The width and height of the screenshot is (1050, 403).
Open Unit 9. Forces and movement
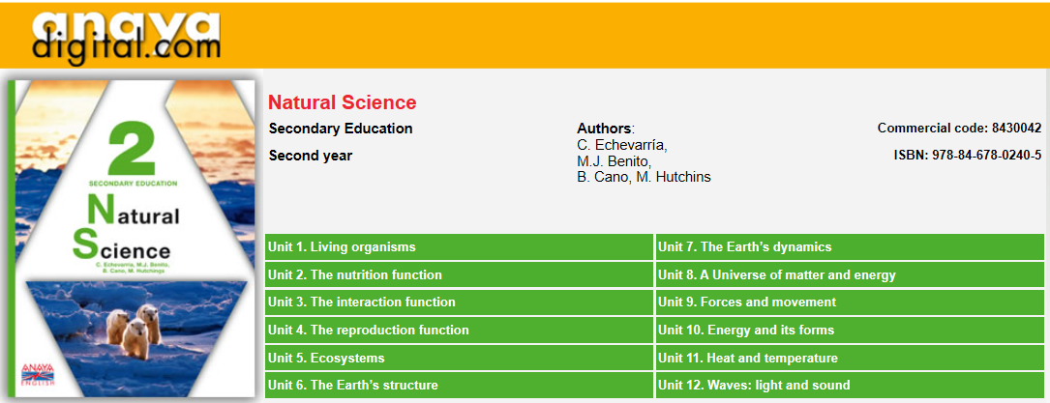(x=850, y=302)
